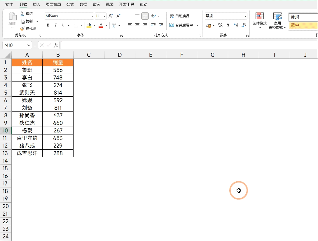The height and width of the screenshot is (241, 318).
Task: Switch to the 插入 (Insert) tab
Action: [x=36, y=4]
